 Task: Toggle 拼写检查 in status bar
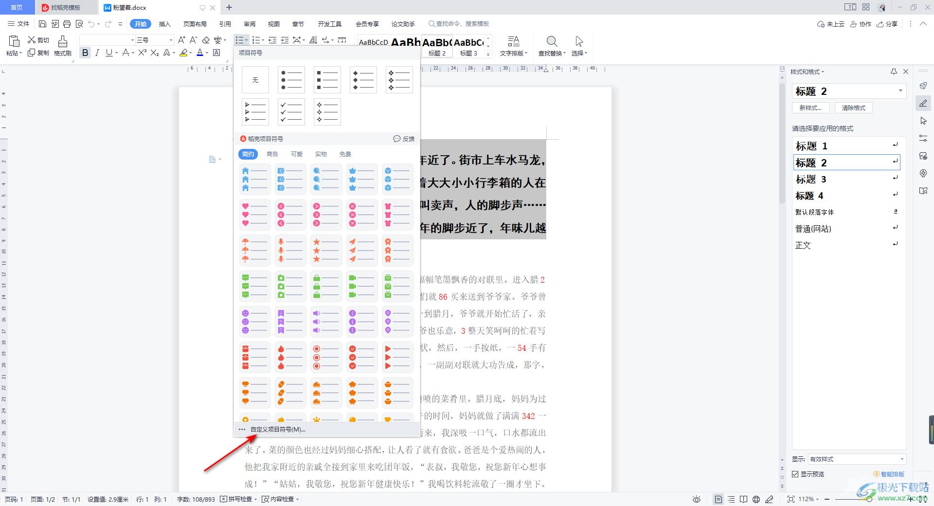tap(238, 499)
